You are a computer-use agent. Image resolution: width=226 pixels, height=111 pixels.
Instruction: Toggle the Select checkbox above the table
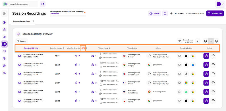tap(18, 41)
